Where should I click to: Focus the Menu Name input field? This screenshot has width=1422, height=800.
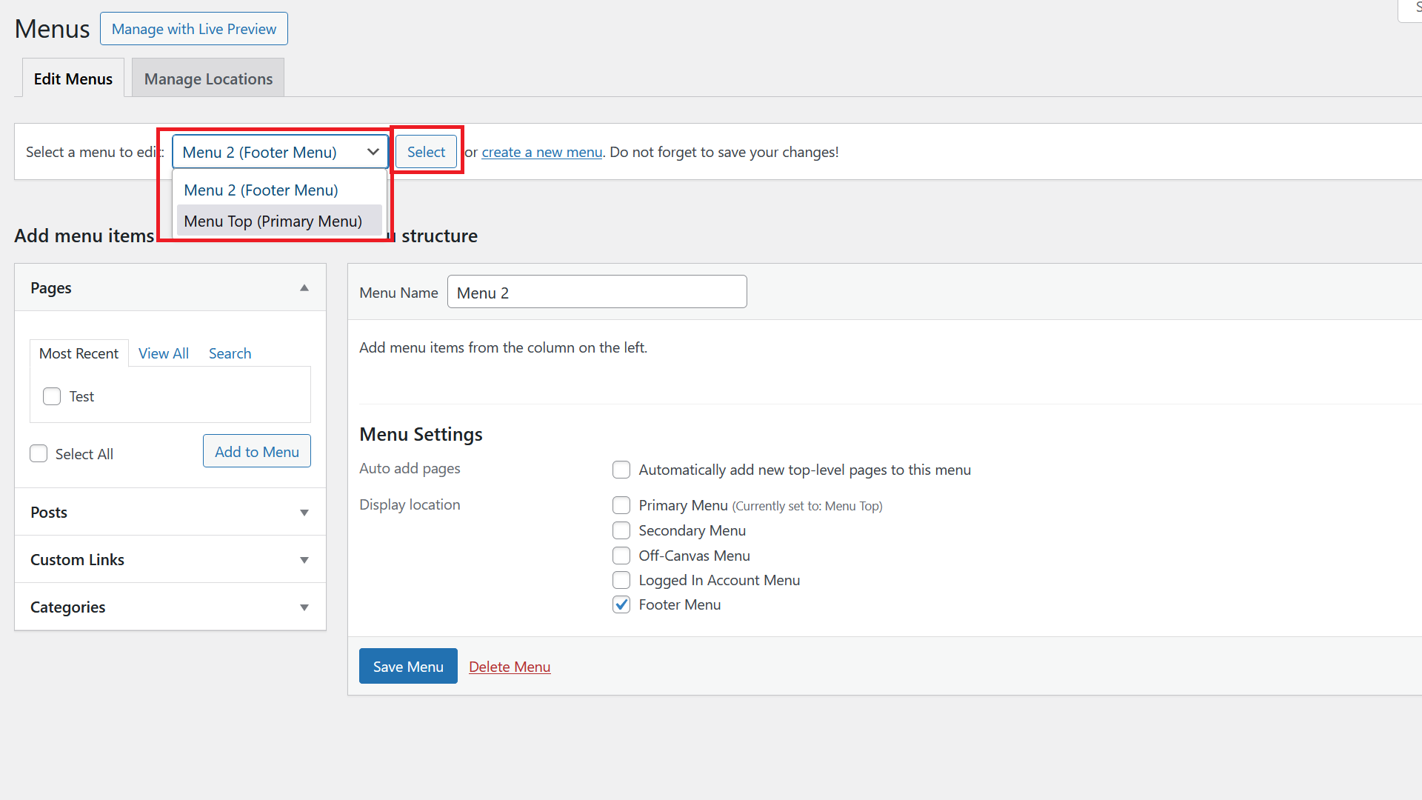click(597, 292)
